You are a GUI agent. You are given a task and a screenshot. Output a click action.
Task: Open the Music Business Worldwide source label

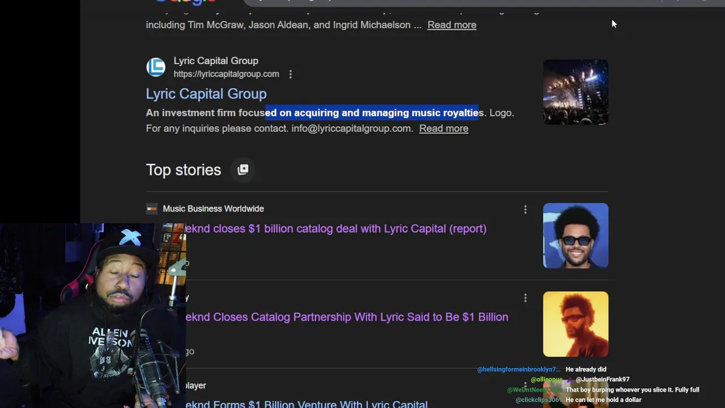pyautogui.click(x=213, y=209)
